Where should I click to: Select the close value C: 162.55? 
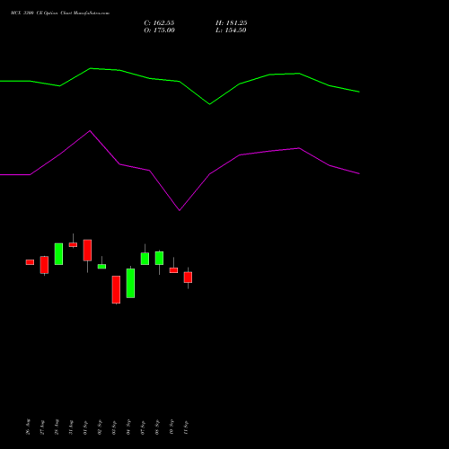159,23
